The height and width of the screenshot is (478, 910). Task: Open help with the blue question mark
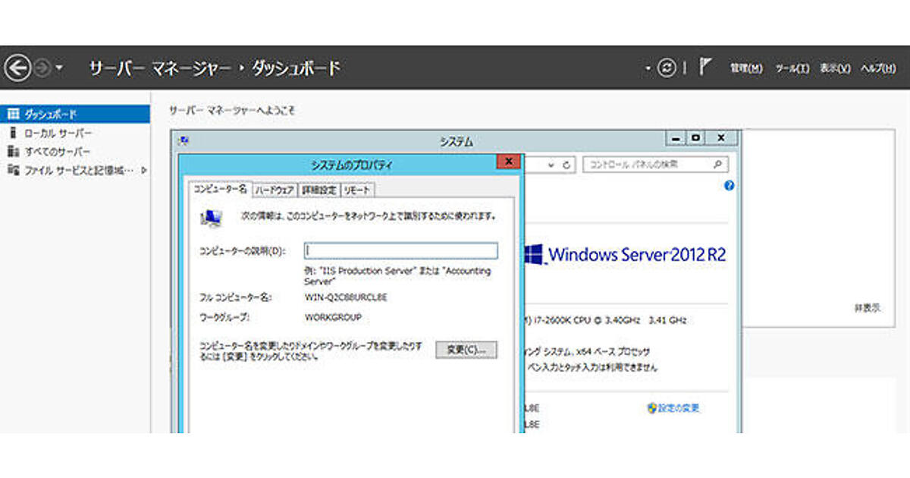pyautogui.click(x=730, y=186)
